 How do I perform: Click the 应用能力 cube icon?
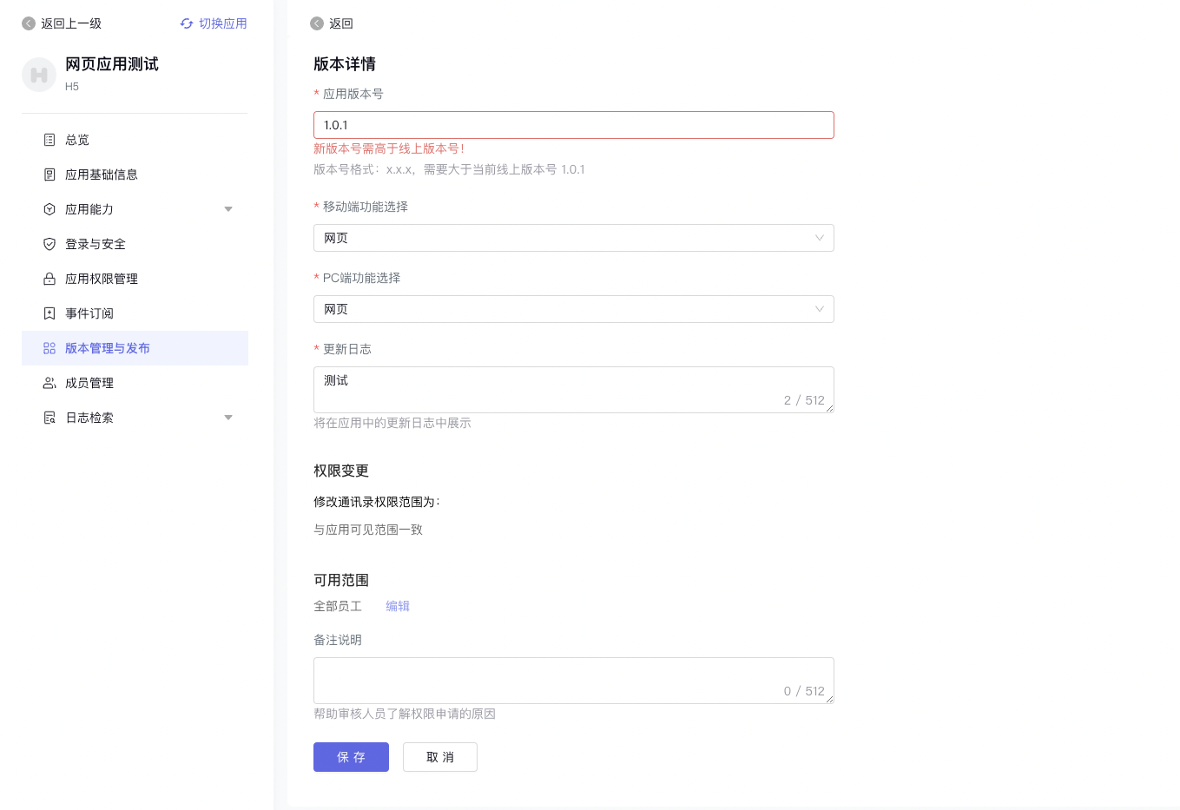coord(49,209)
